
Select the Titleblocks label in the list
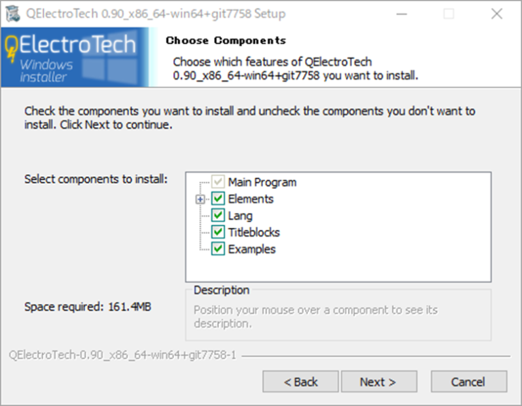[x=254, y=233]
